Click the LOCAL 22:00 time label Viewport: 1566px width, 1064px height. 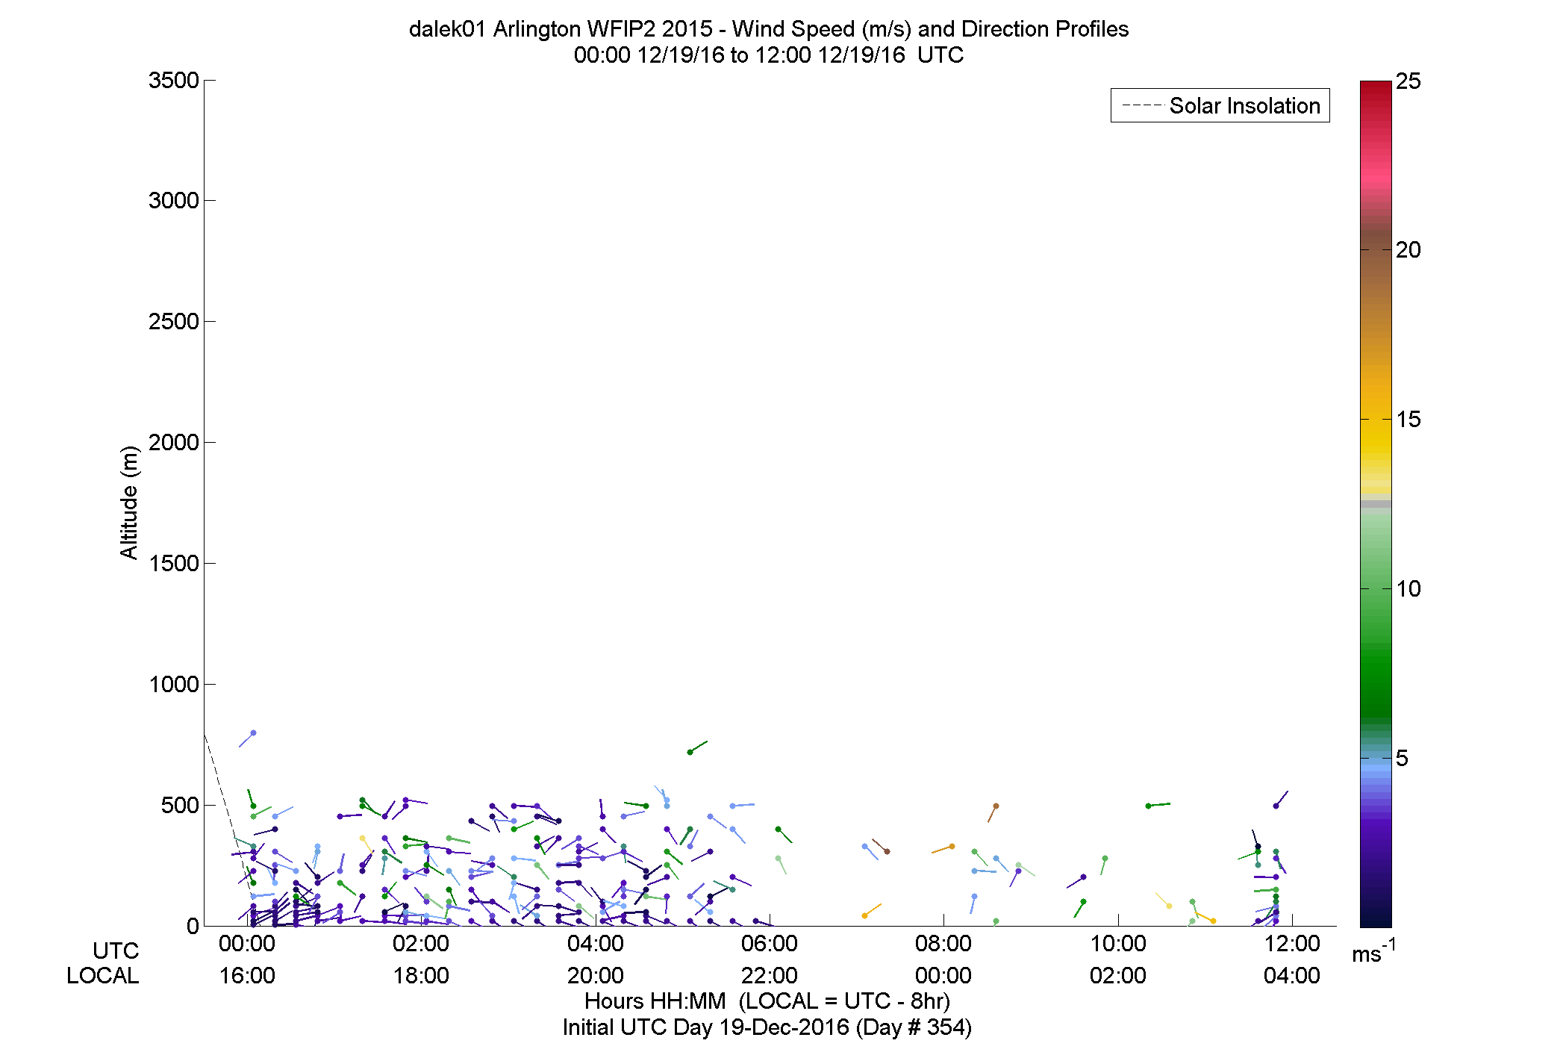coord(770,975)
